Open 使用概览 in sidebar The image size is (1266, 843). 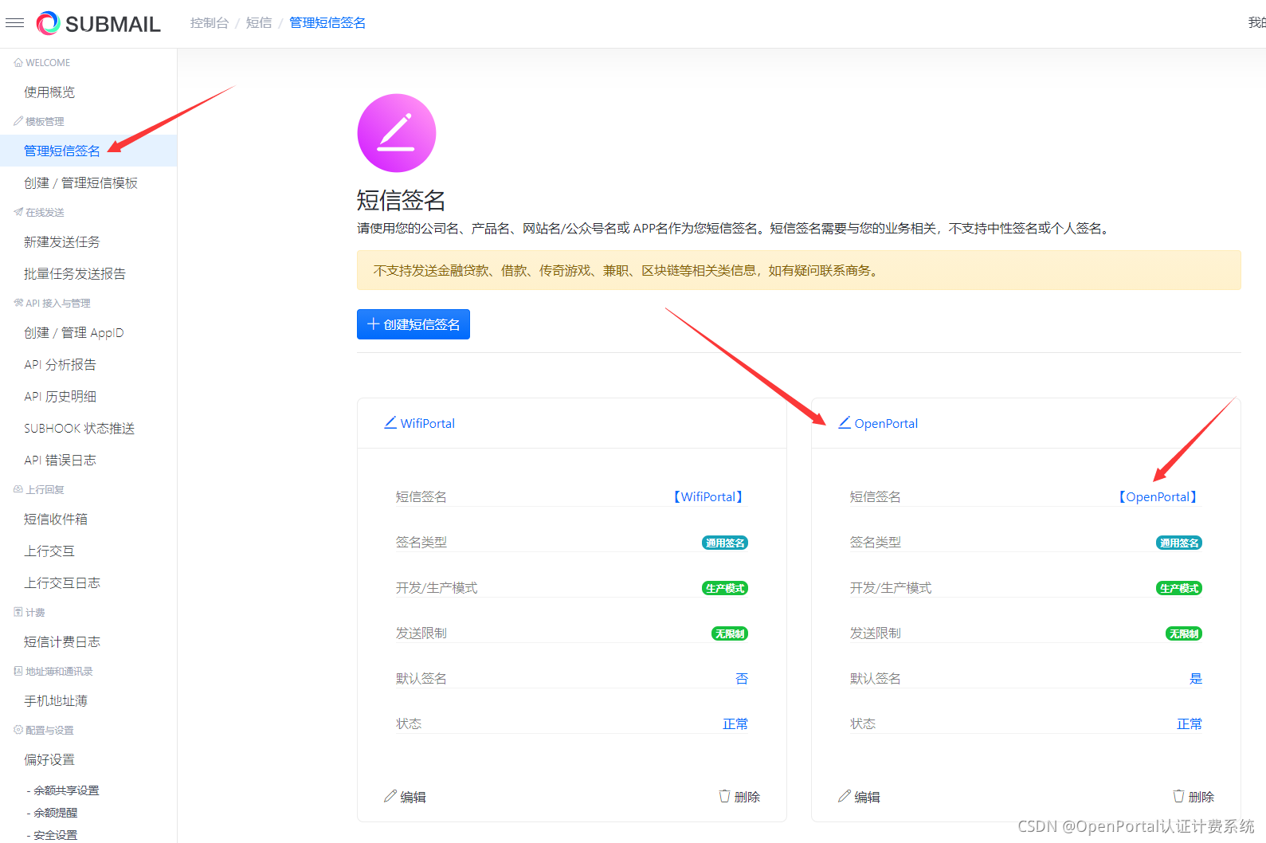[49, 92]
